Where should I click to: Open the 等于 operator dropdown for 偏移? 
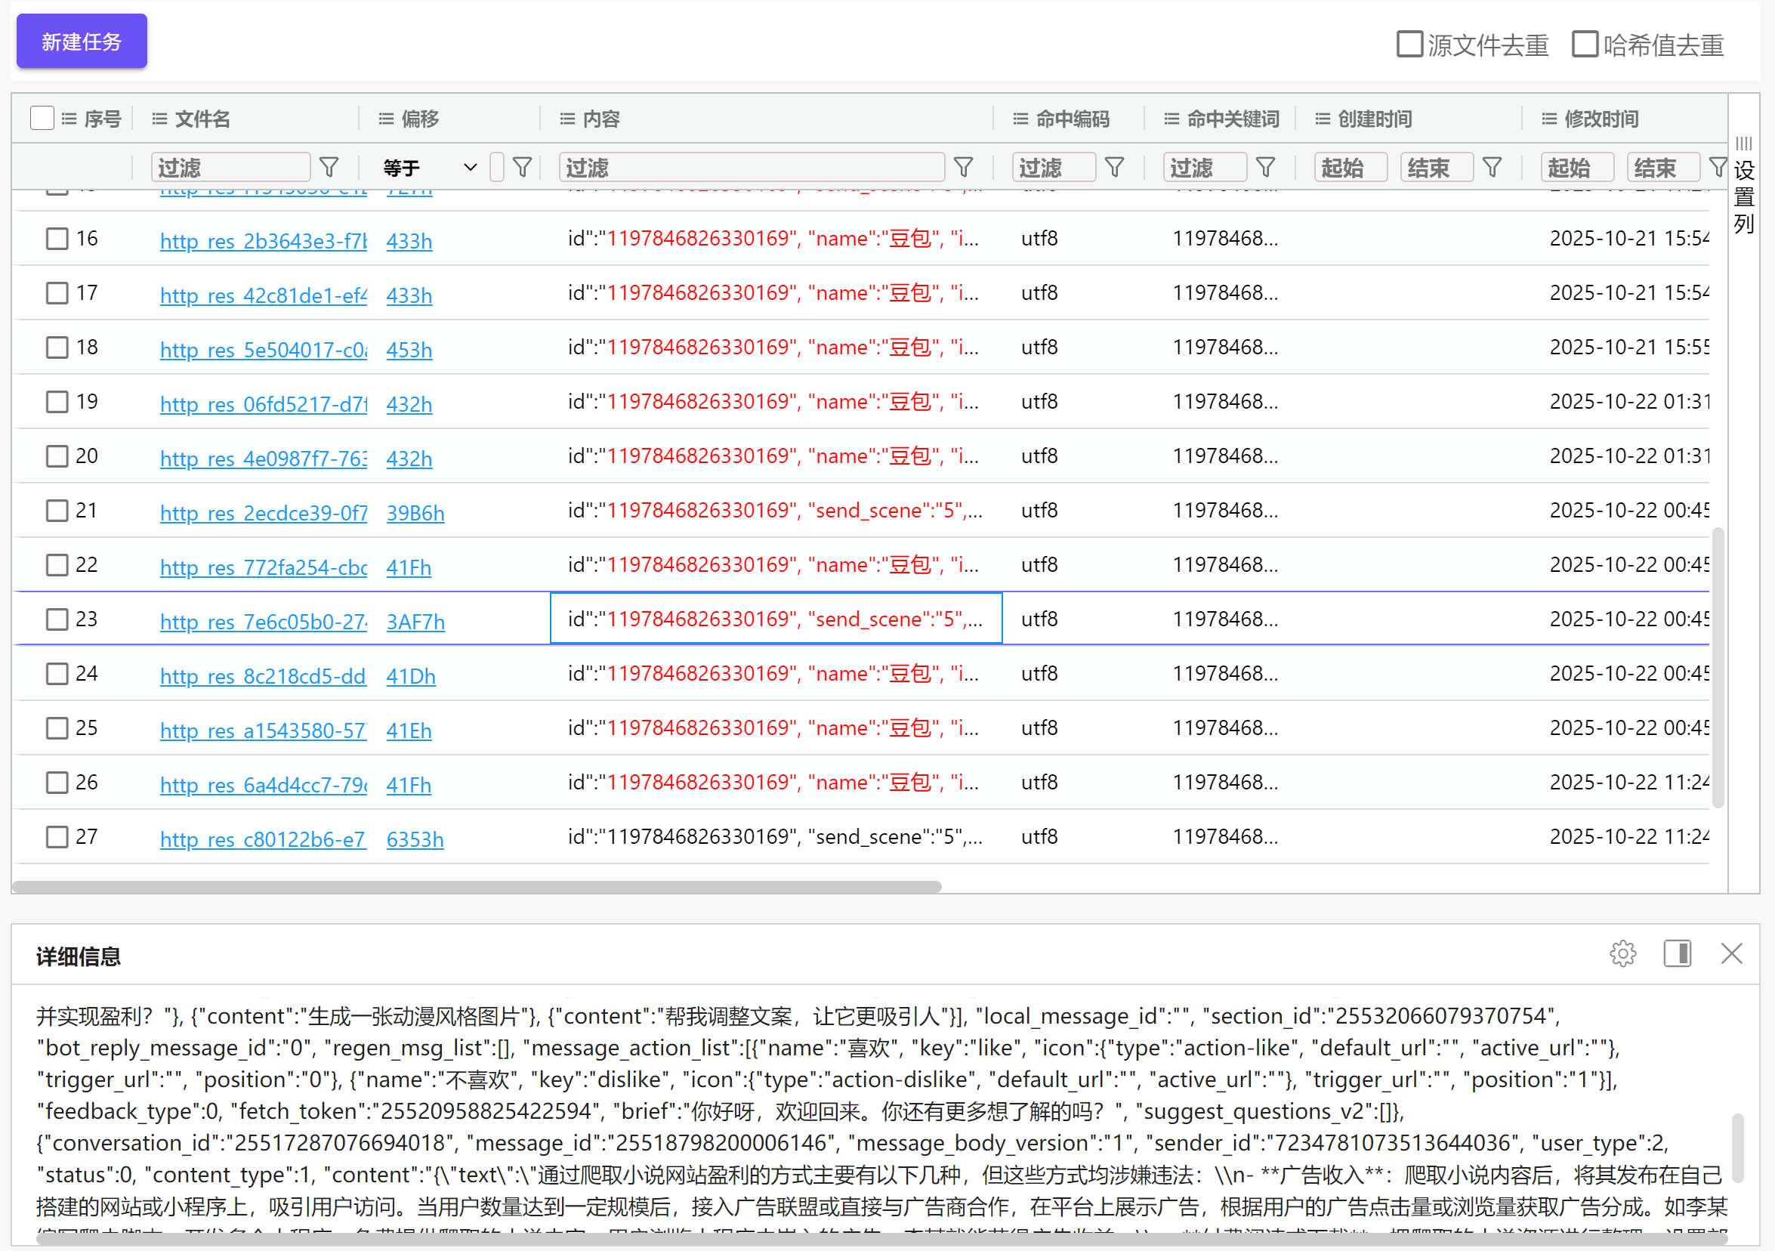pos(430,167)
